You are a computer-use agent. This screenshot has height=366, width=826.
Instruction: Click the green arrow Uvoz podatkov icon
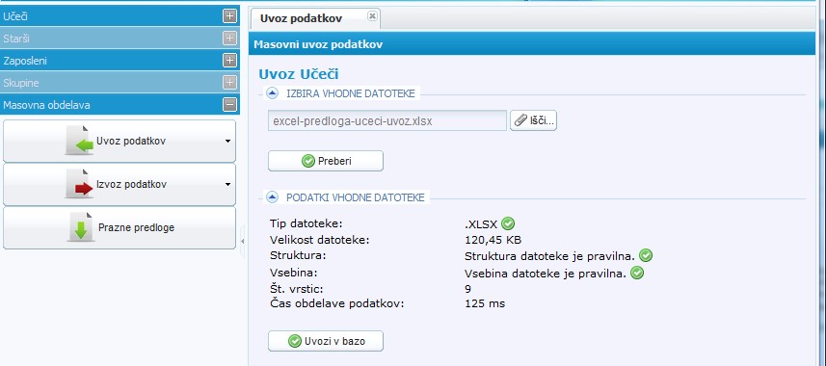point(79,142)
